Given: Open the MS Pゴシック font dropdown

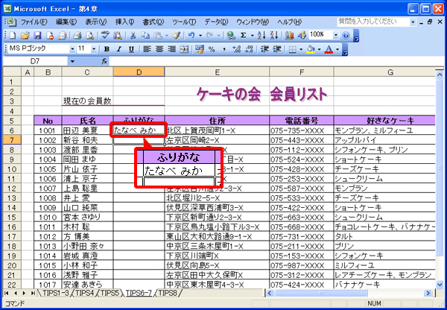Looking at the screenshot, I should pyautogui.click(x=72, y=49).
